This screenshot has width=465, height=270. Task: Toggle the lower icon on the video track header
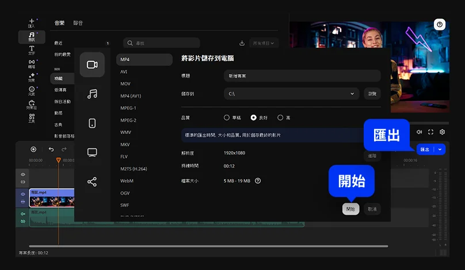23,202
